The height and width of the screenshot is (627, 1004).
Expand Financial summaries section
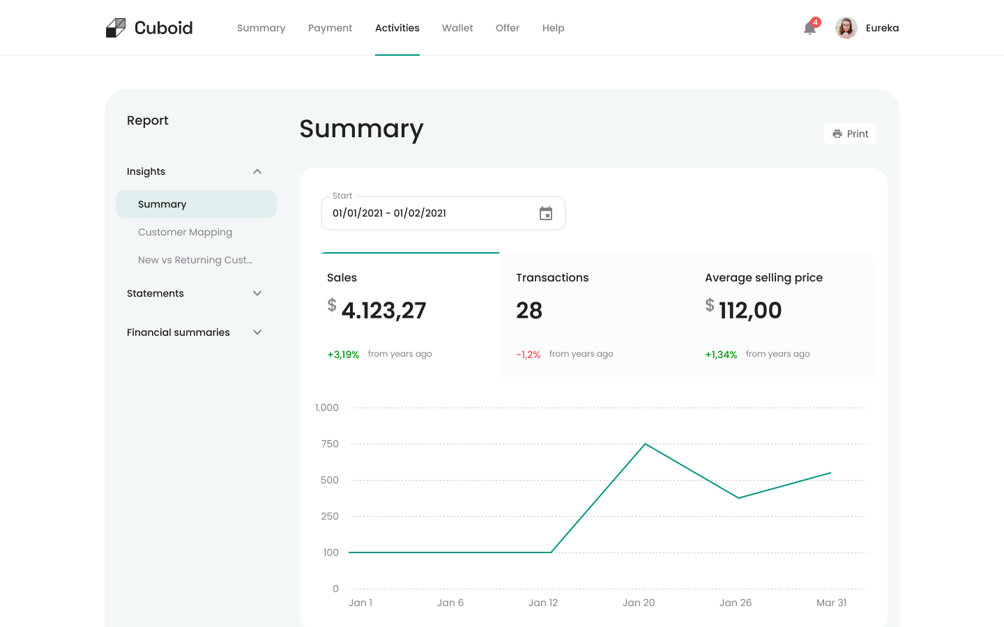tap(257, 332)
